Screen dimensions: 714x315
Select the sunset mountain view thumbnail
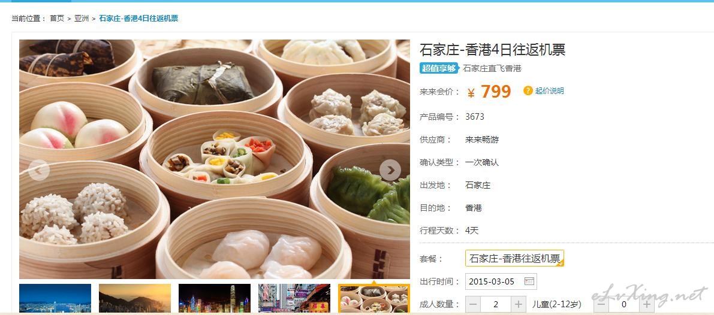pos(135,298)
